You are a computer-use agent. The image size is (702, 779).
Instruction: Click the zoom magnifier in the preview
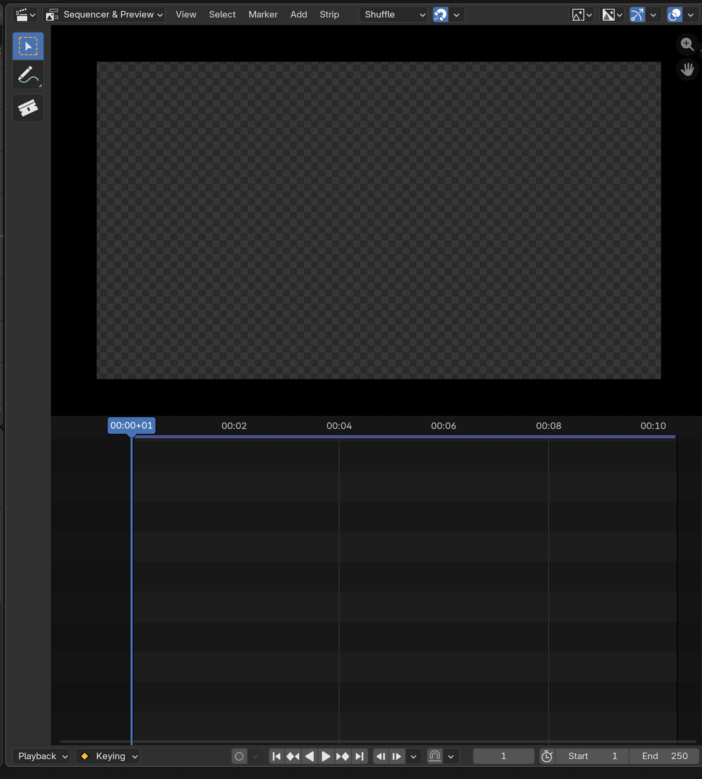pos(687,44)
